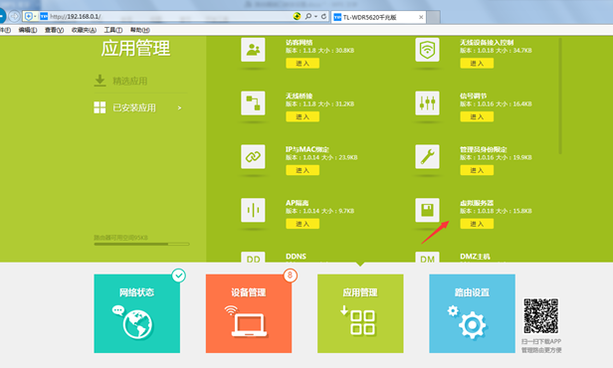Open the 管理员身份限定 wrench icon

[427, 157]
